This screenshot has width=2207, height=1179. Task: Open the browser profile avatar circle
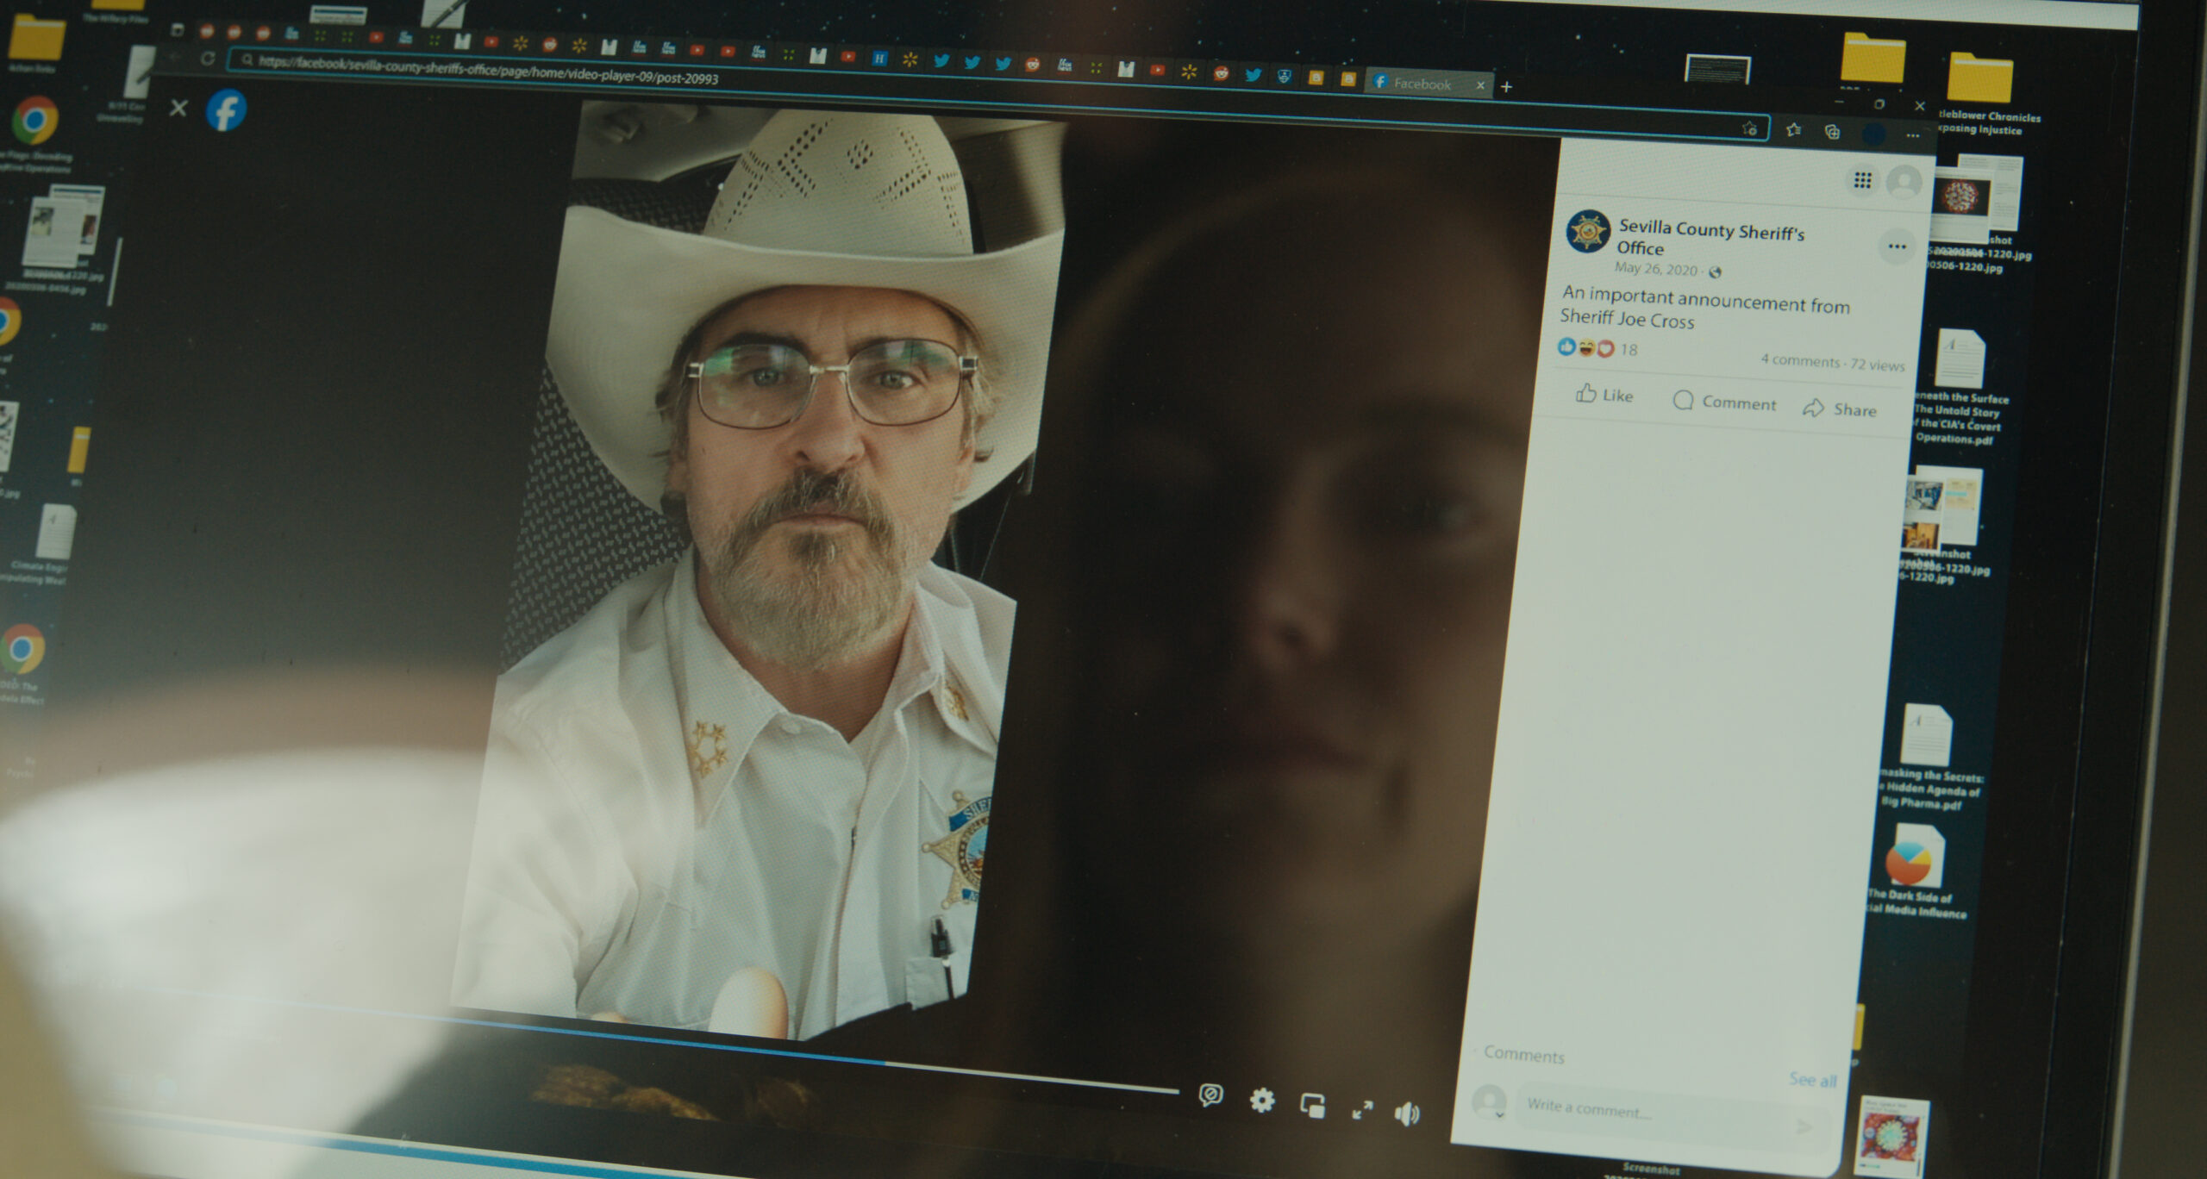pyautogui.click(x=1873, y=134)
